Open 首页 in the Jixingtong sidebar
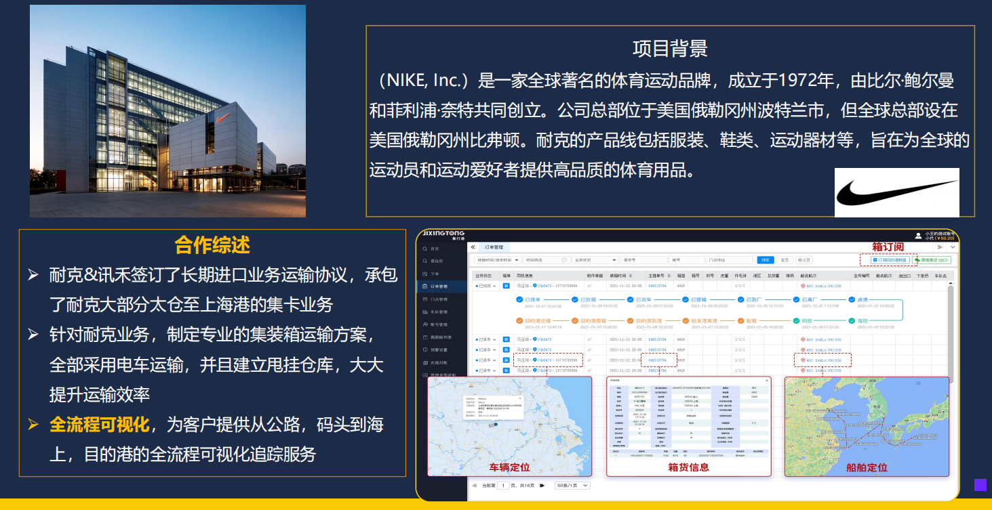The image size is (992, 510). pyautogui.click(x=434, y=249)
